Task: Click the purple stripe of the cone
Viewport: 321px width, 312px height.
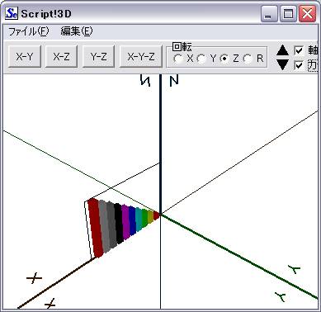Action: click(126, 223)
